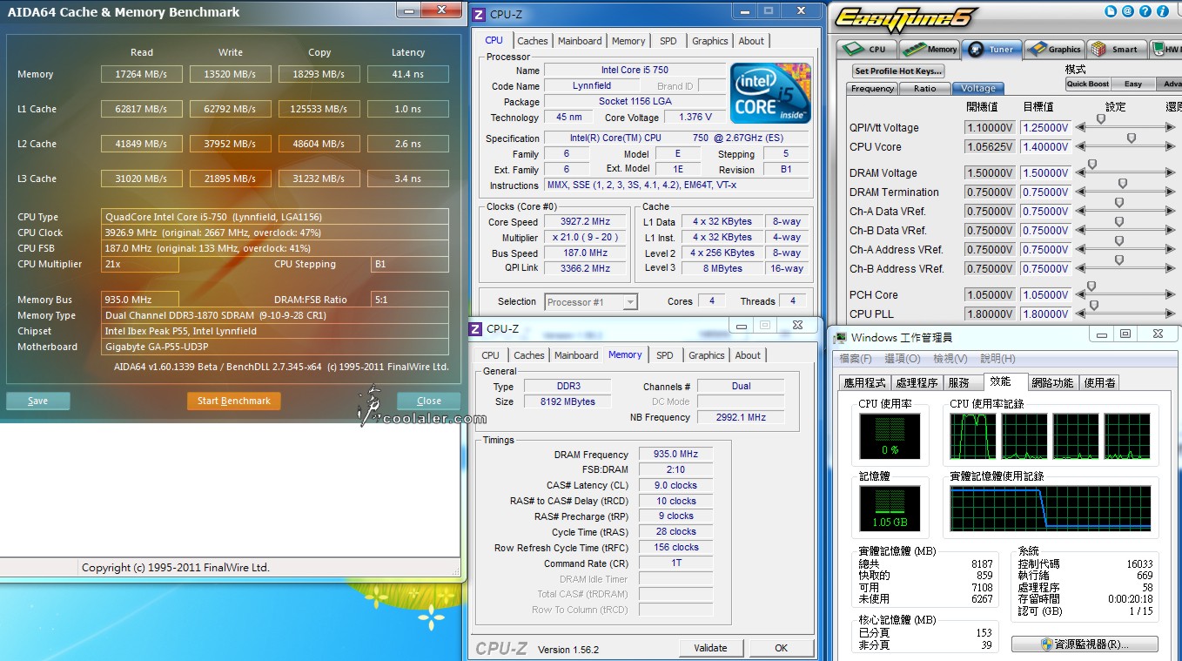The width and height of the screenshot is (1182, 661).
Task: Increase DRAM Voltage with right arrow
Action: click(x=1171, y=172)
